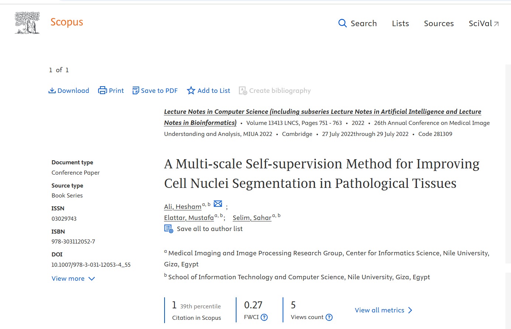
Task: Go to Sources in top navigation
Action: [x=439, y=24]
